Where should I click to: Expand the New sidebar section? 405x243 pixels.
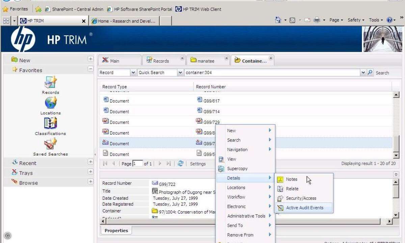90,59
